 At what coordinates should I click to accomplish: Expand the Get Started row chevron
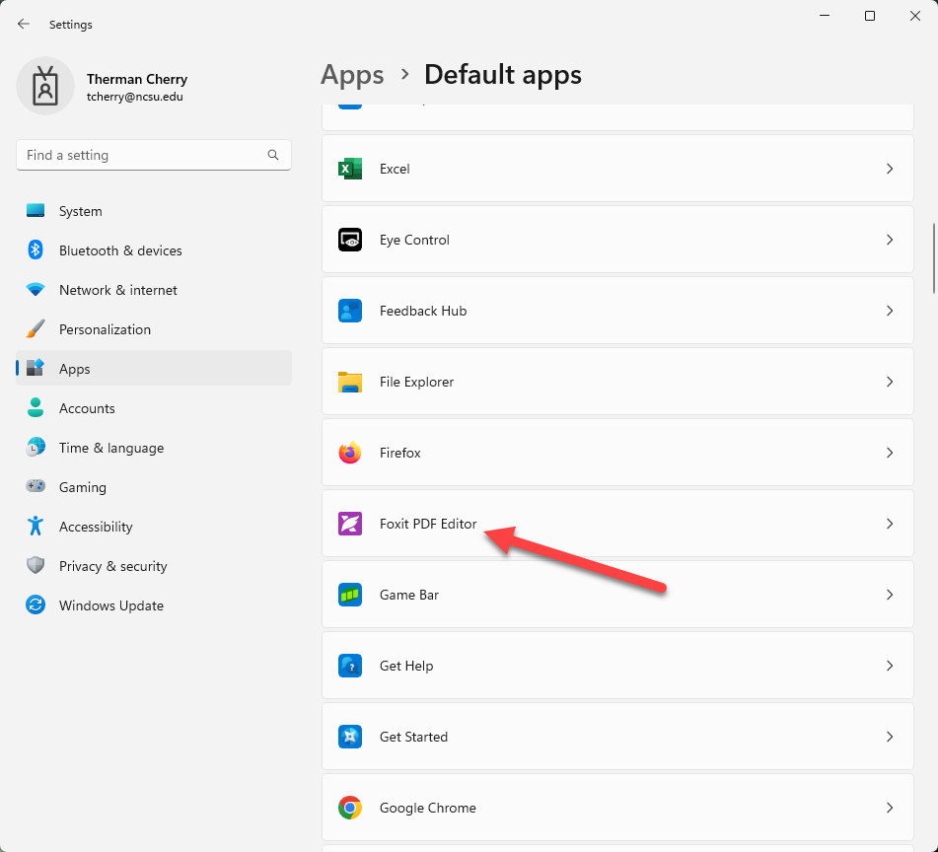point(889,737)
